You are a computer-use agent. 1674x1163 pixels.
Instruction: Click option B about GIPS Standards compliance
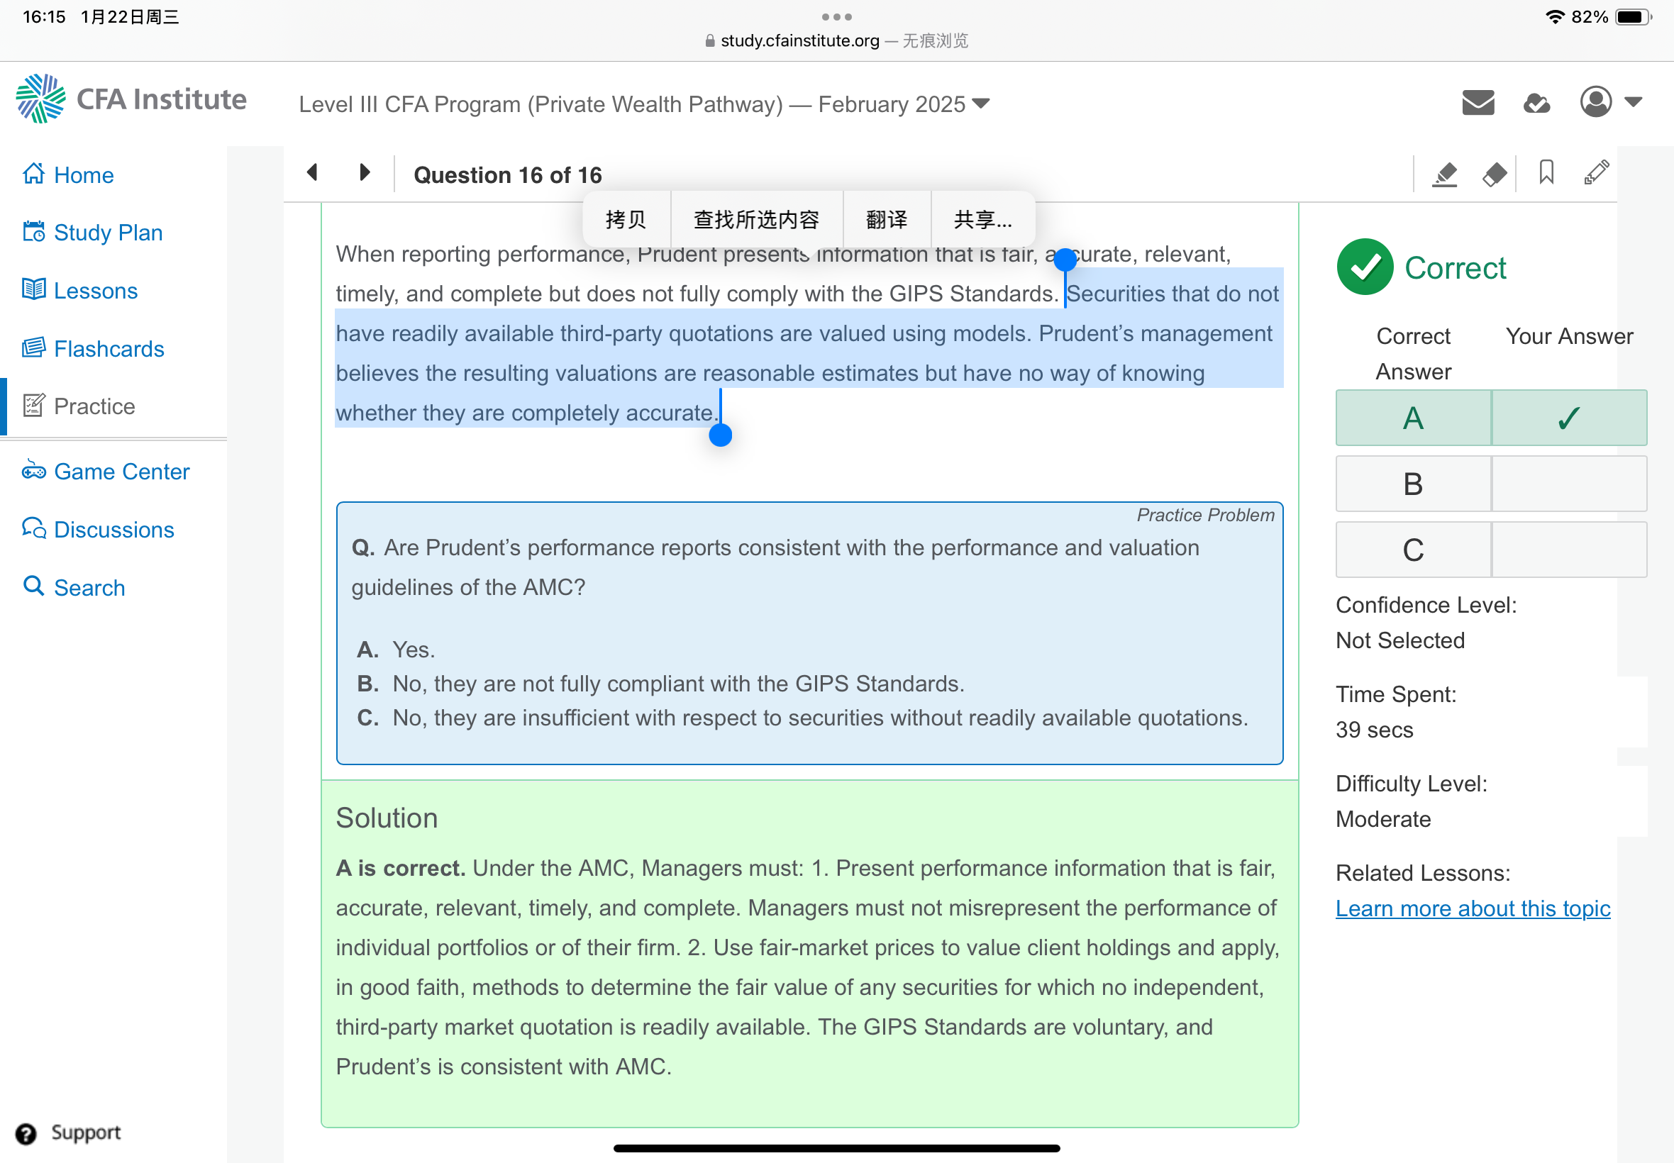(x=660, y=684)
